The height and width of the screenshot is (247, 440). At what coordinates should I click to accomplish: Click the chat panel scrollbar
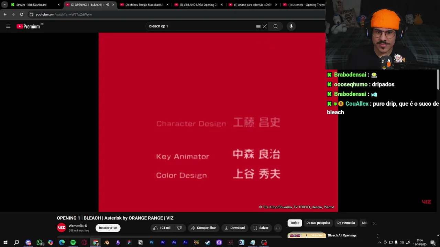click(x=438, y=79)
